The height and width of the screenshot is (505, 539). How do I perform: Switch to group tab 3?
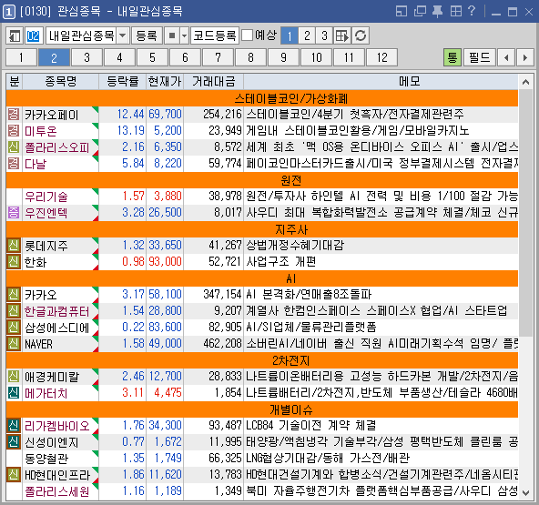pyautogui.click(x=87, y=57)
